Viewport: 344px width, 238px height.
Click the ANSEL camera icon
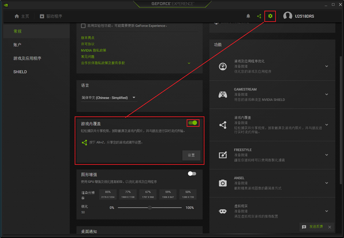pos(223,183)
